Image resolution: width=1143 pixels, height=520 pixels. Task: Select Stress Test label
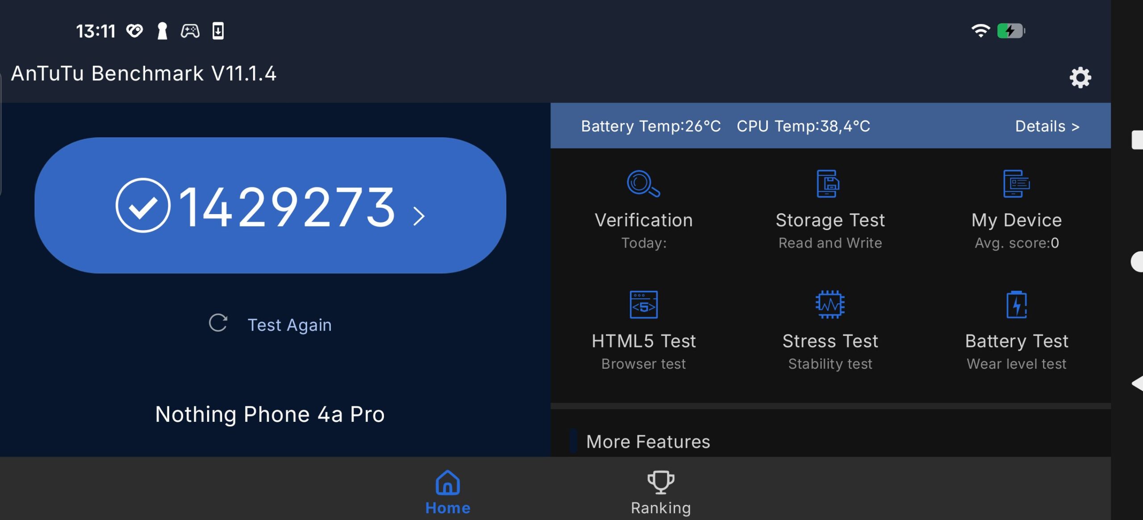pos(830,341)
